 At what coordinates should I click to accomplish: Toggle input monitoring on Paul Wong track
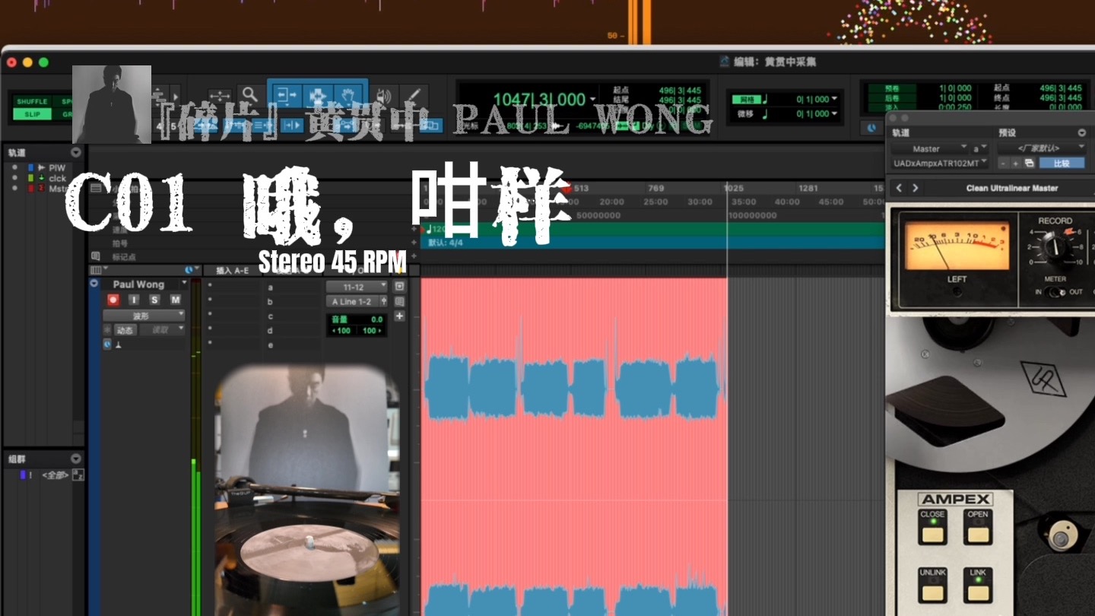pyautogui.click(x=134, y=300)
